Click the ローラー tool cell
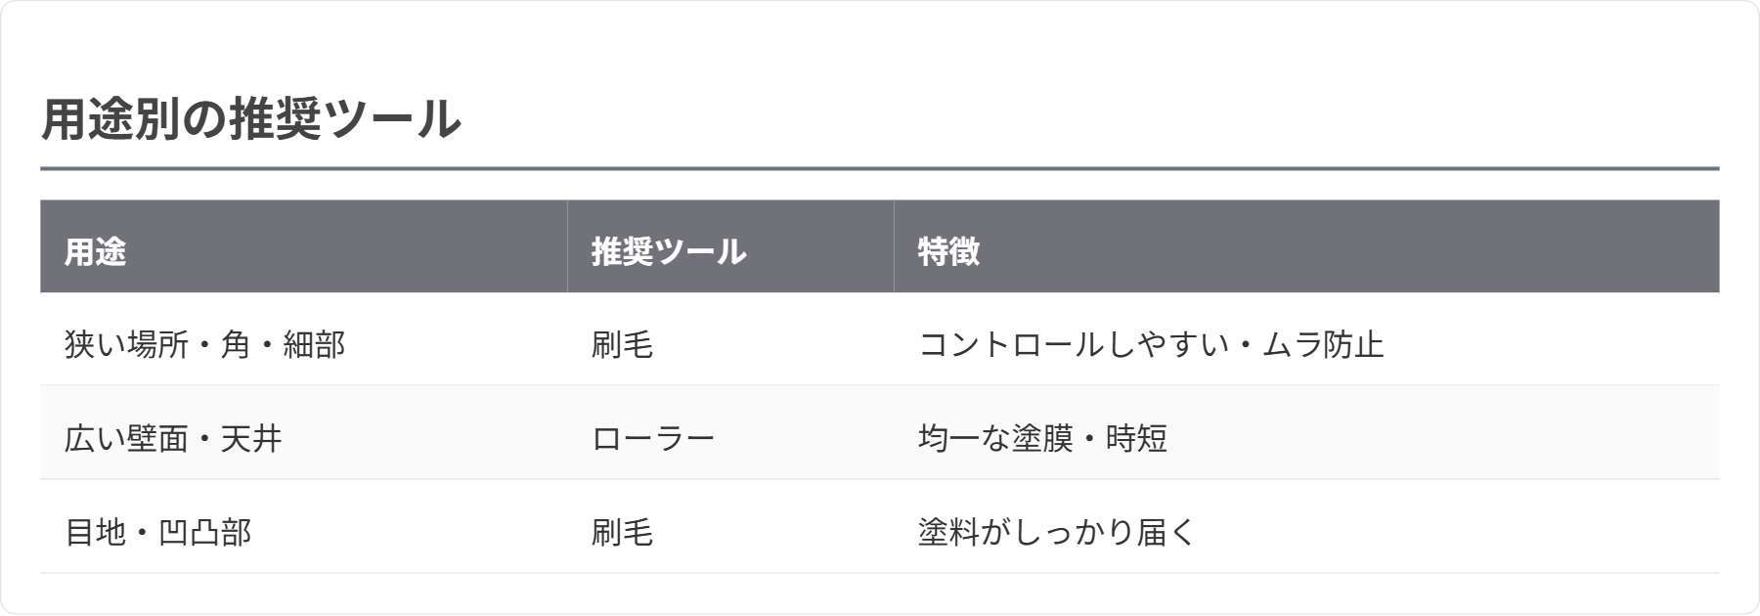Image resolution: width=1760 pixels, height=616 pixels. pos(652,439)
